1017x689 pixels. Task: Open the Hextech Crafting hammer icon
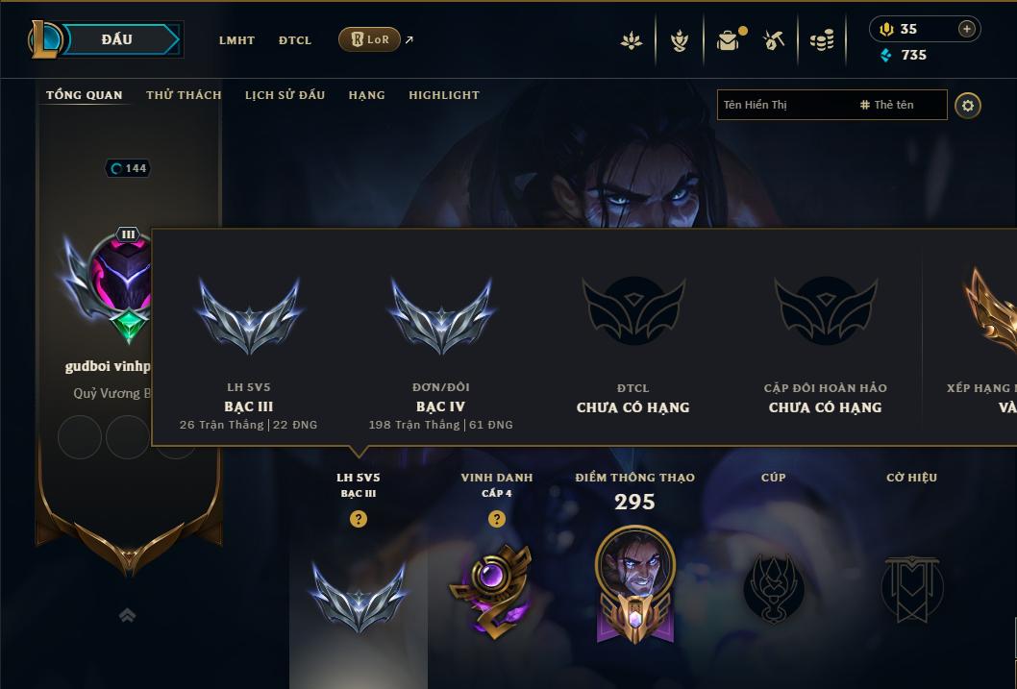coord(774,40)
